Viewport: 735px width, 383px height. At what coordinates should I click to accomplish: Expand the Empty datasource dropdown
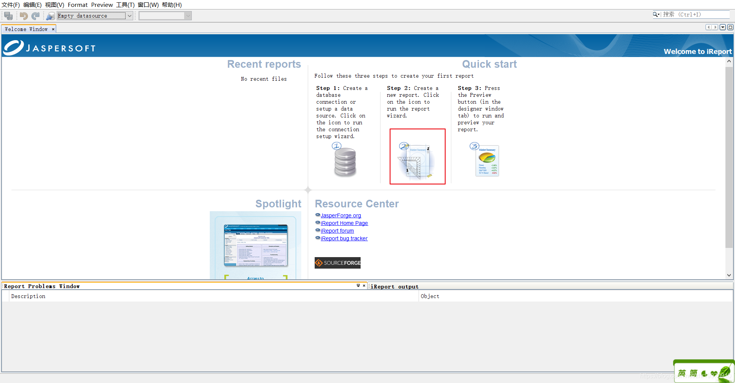coord(129,16)
